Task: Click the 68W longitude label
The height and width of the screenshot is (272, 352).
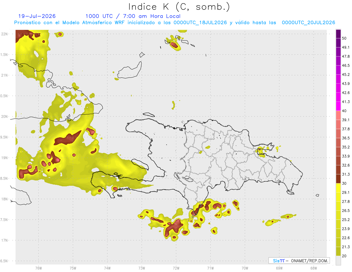Action: (314, 268)
